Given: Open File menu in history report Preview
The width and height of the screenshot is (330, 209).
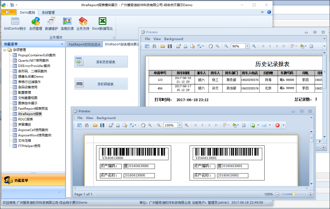Looking at the screenshot, I should coord(147,39).
